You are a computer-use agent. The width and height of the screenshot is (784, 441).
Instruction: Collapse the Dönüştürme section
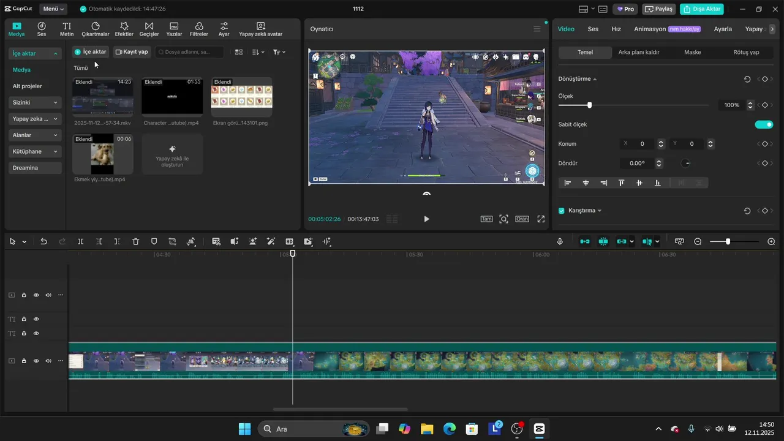pos(595,80)
